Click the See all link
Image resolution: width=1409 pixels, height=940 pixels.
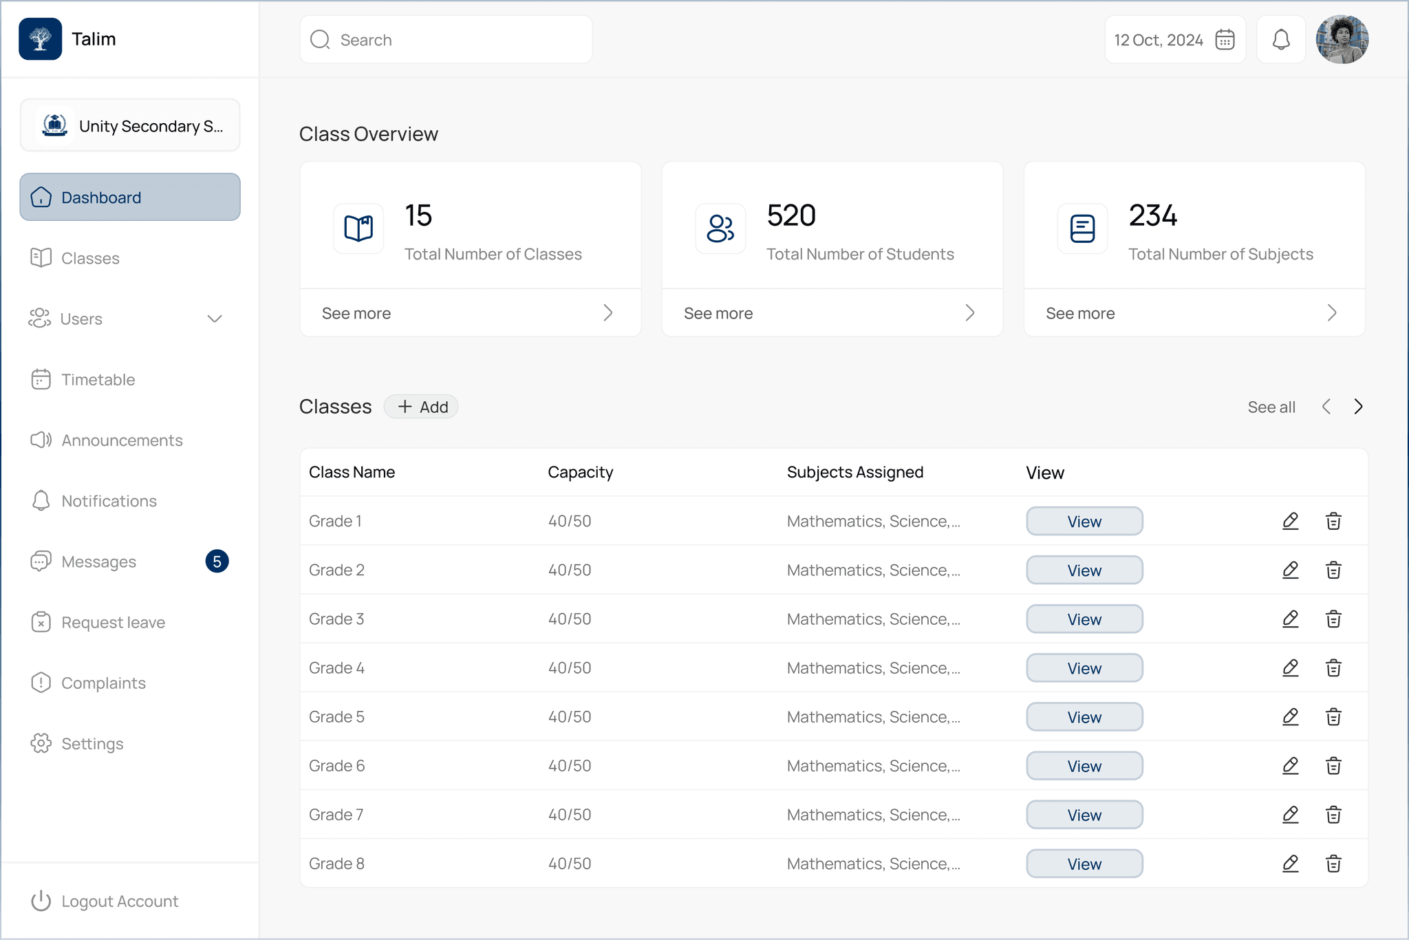(1271, 407)
